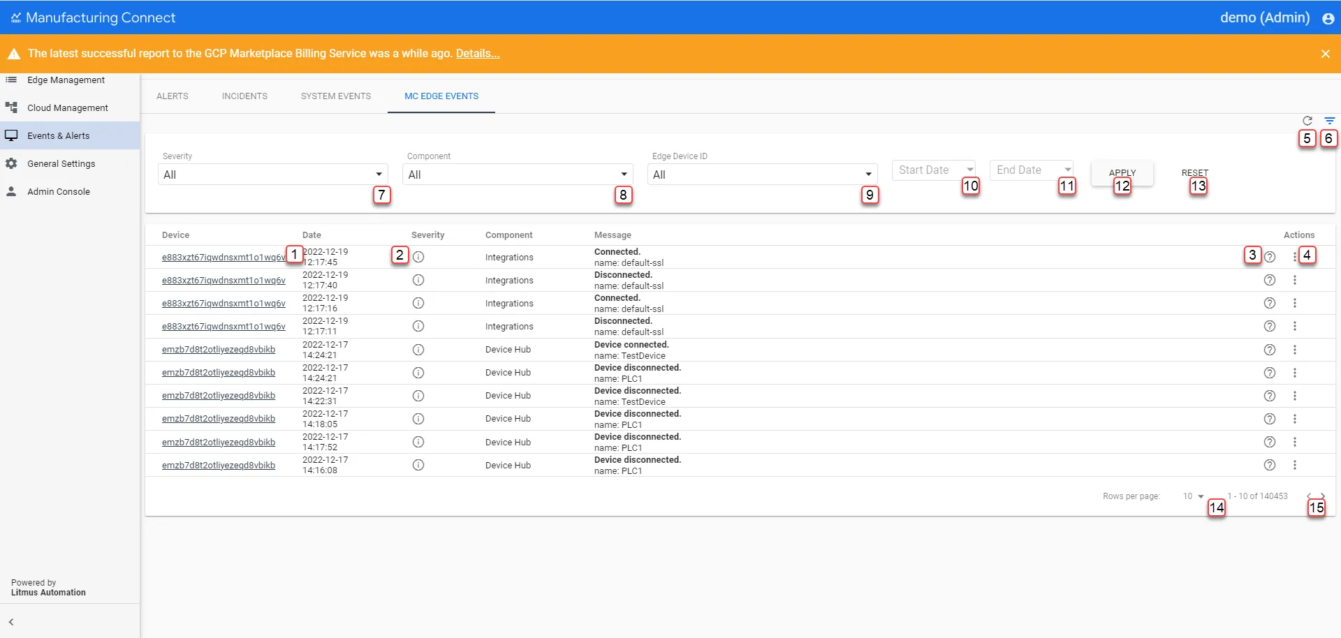Open the Severity filter dropdown
The width and height of the screenshot is (1341, 638).
273,175
